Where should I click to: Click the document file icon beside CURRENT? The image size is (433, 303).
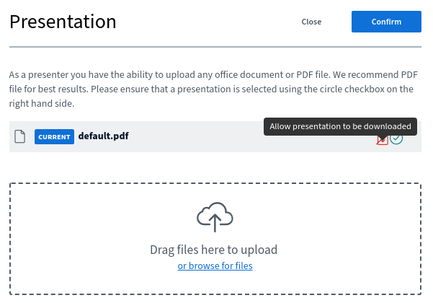pos(20,136)
